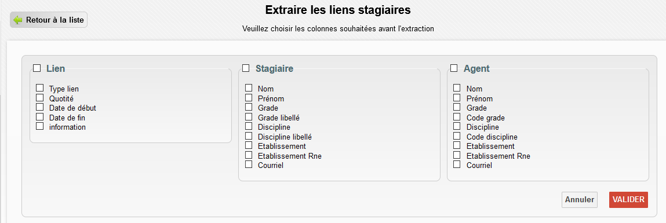Check Stagiaire Grade libellé column
Viewport: 666px width, 223px height.
(x=249, y=117)
